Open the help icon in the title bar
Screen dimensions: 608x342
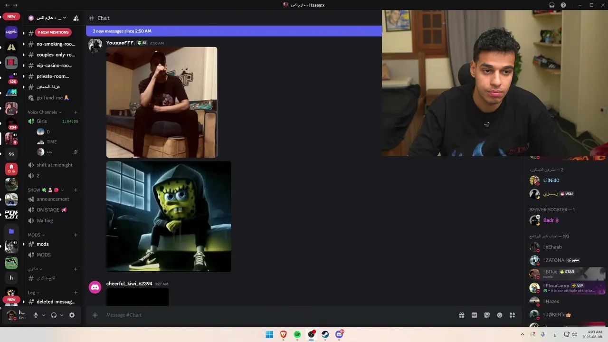[563, 5]
